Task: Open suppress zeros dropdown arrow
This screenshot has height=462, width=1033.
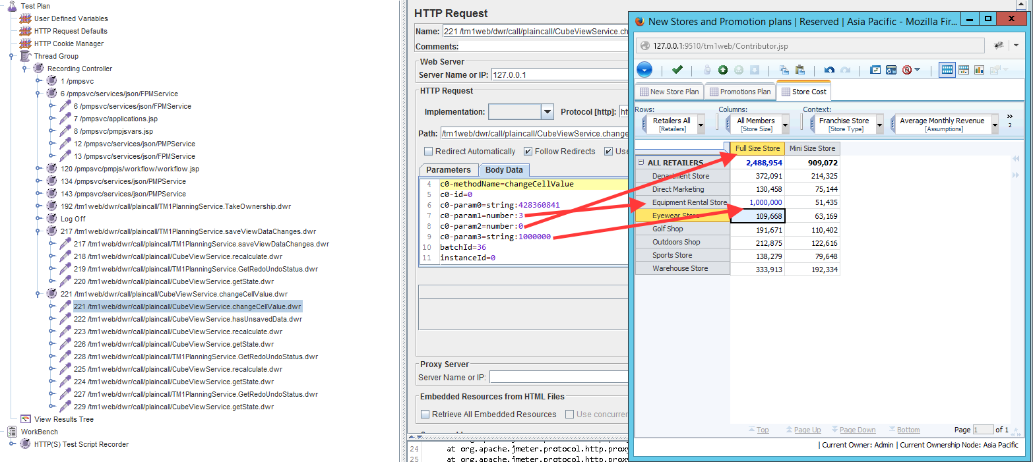Action: click(918, 70)
